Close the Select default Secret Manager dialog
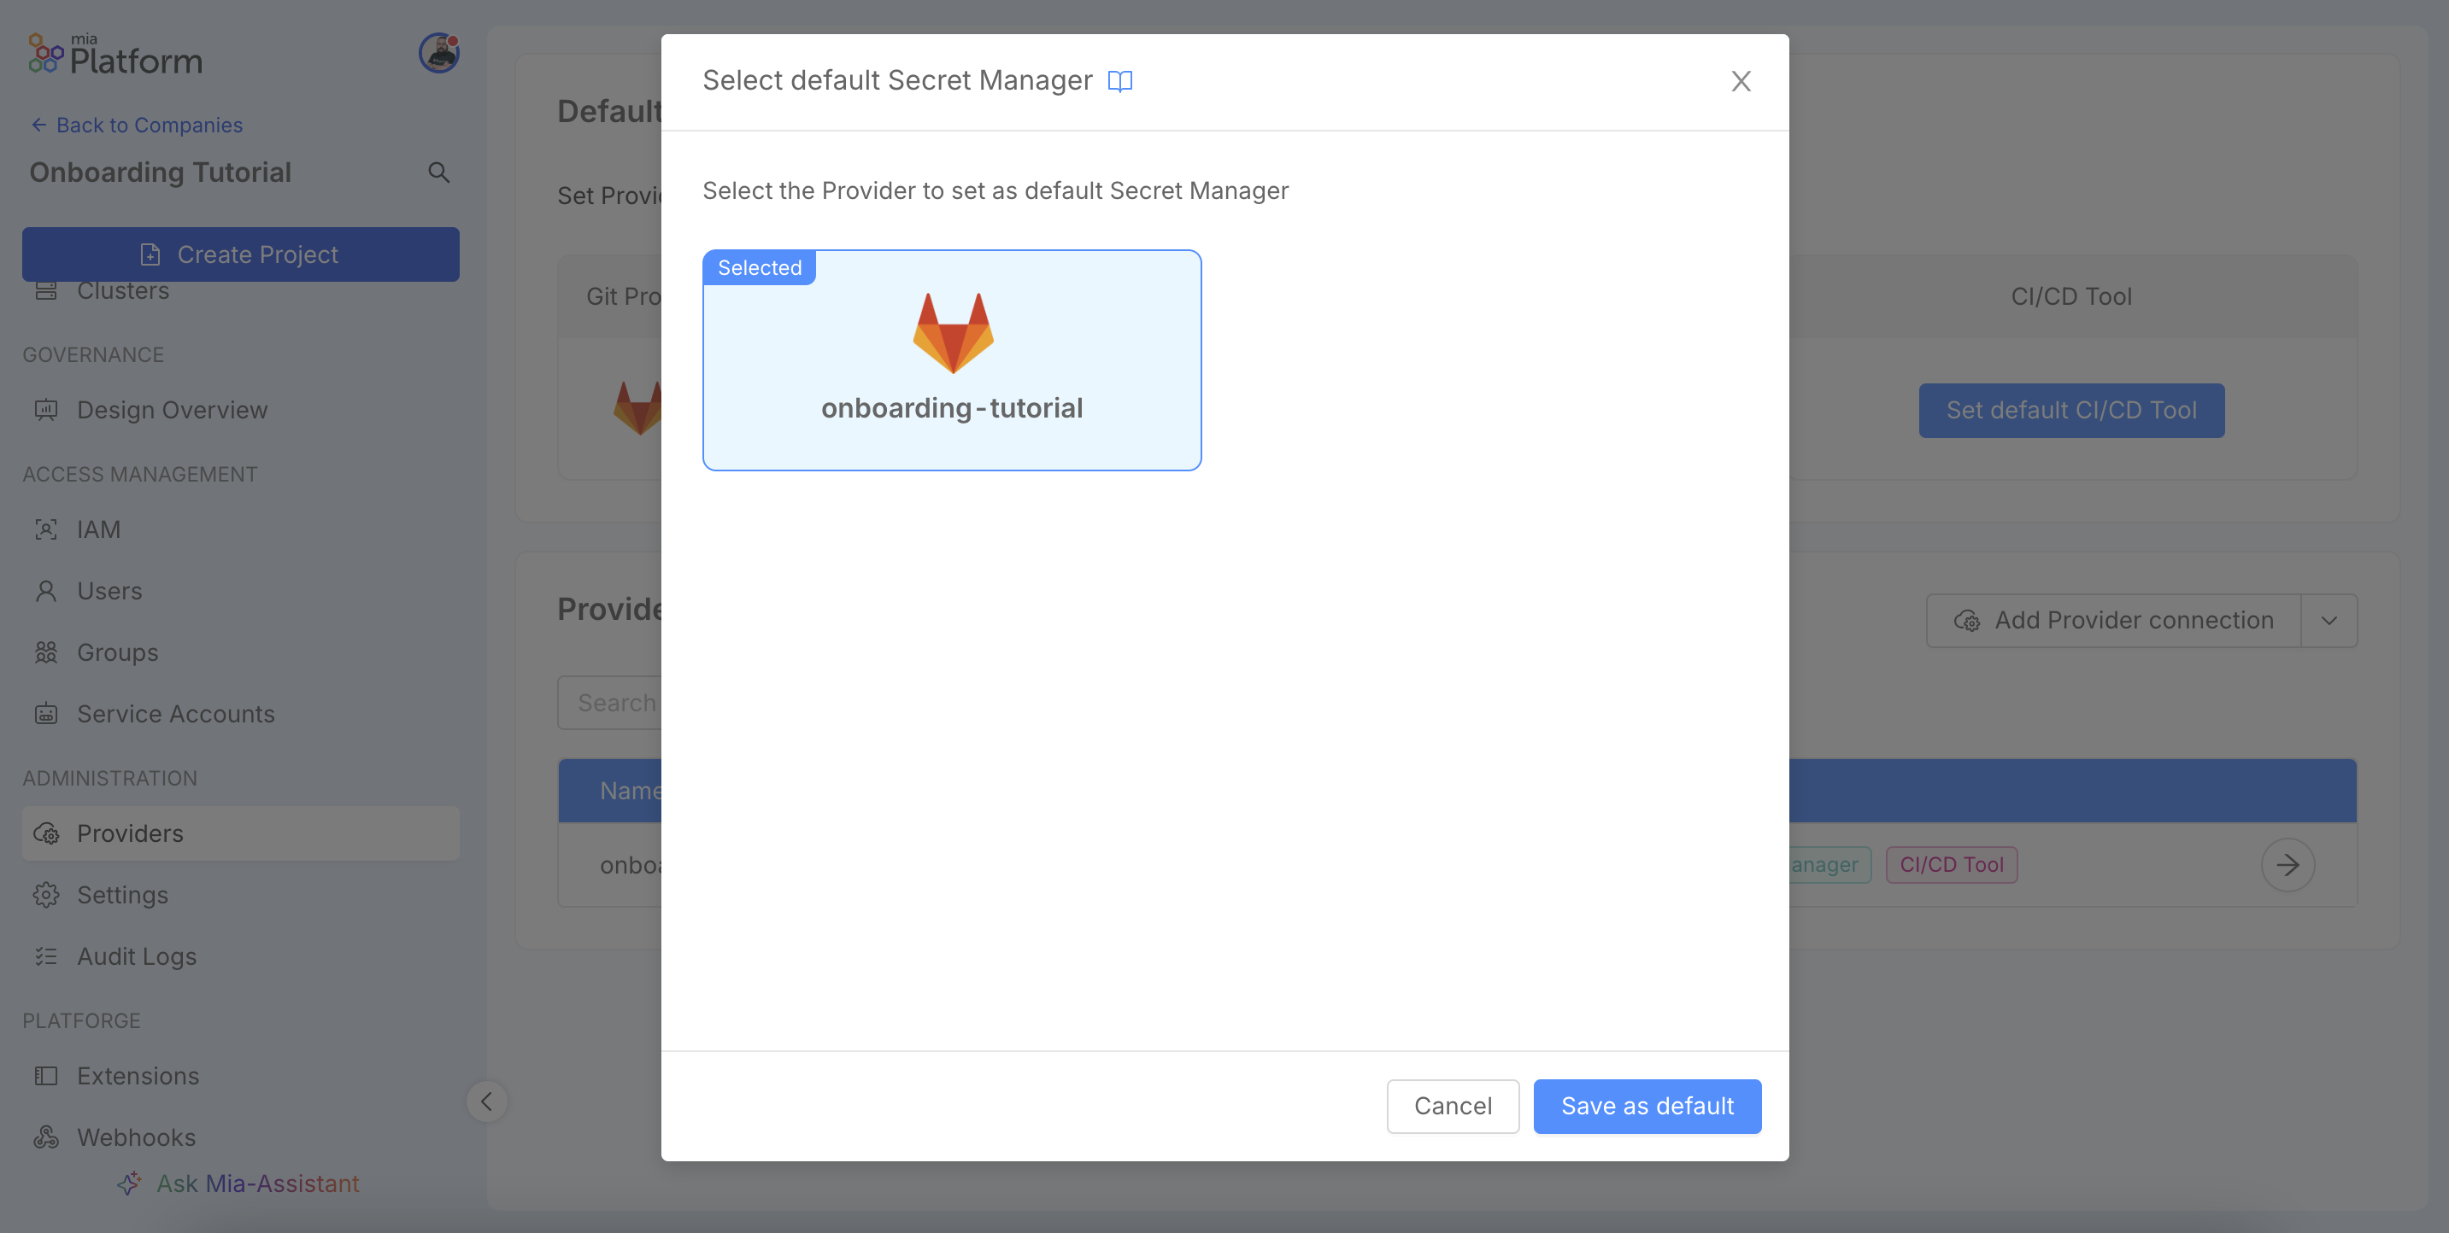Image resolution: width=2449 pixels, height=1233 pixels. pyautogui.click(x=1741, y=81)
